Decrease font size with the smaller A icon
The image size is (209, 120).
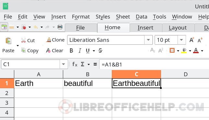(x=200, y=40)
